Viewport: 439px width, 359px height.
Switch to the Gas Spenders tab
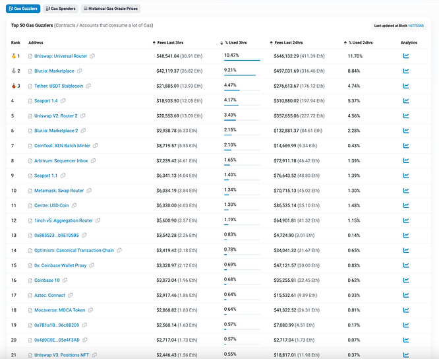pos(61,9)
